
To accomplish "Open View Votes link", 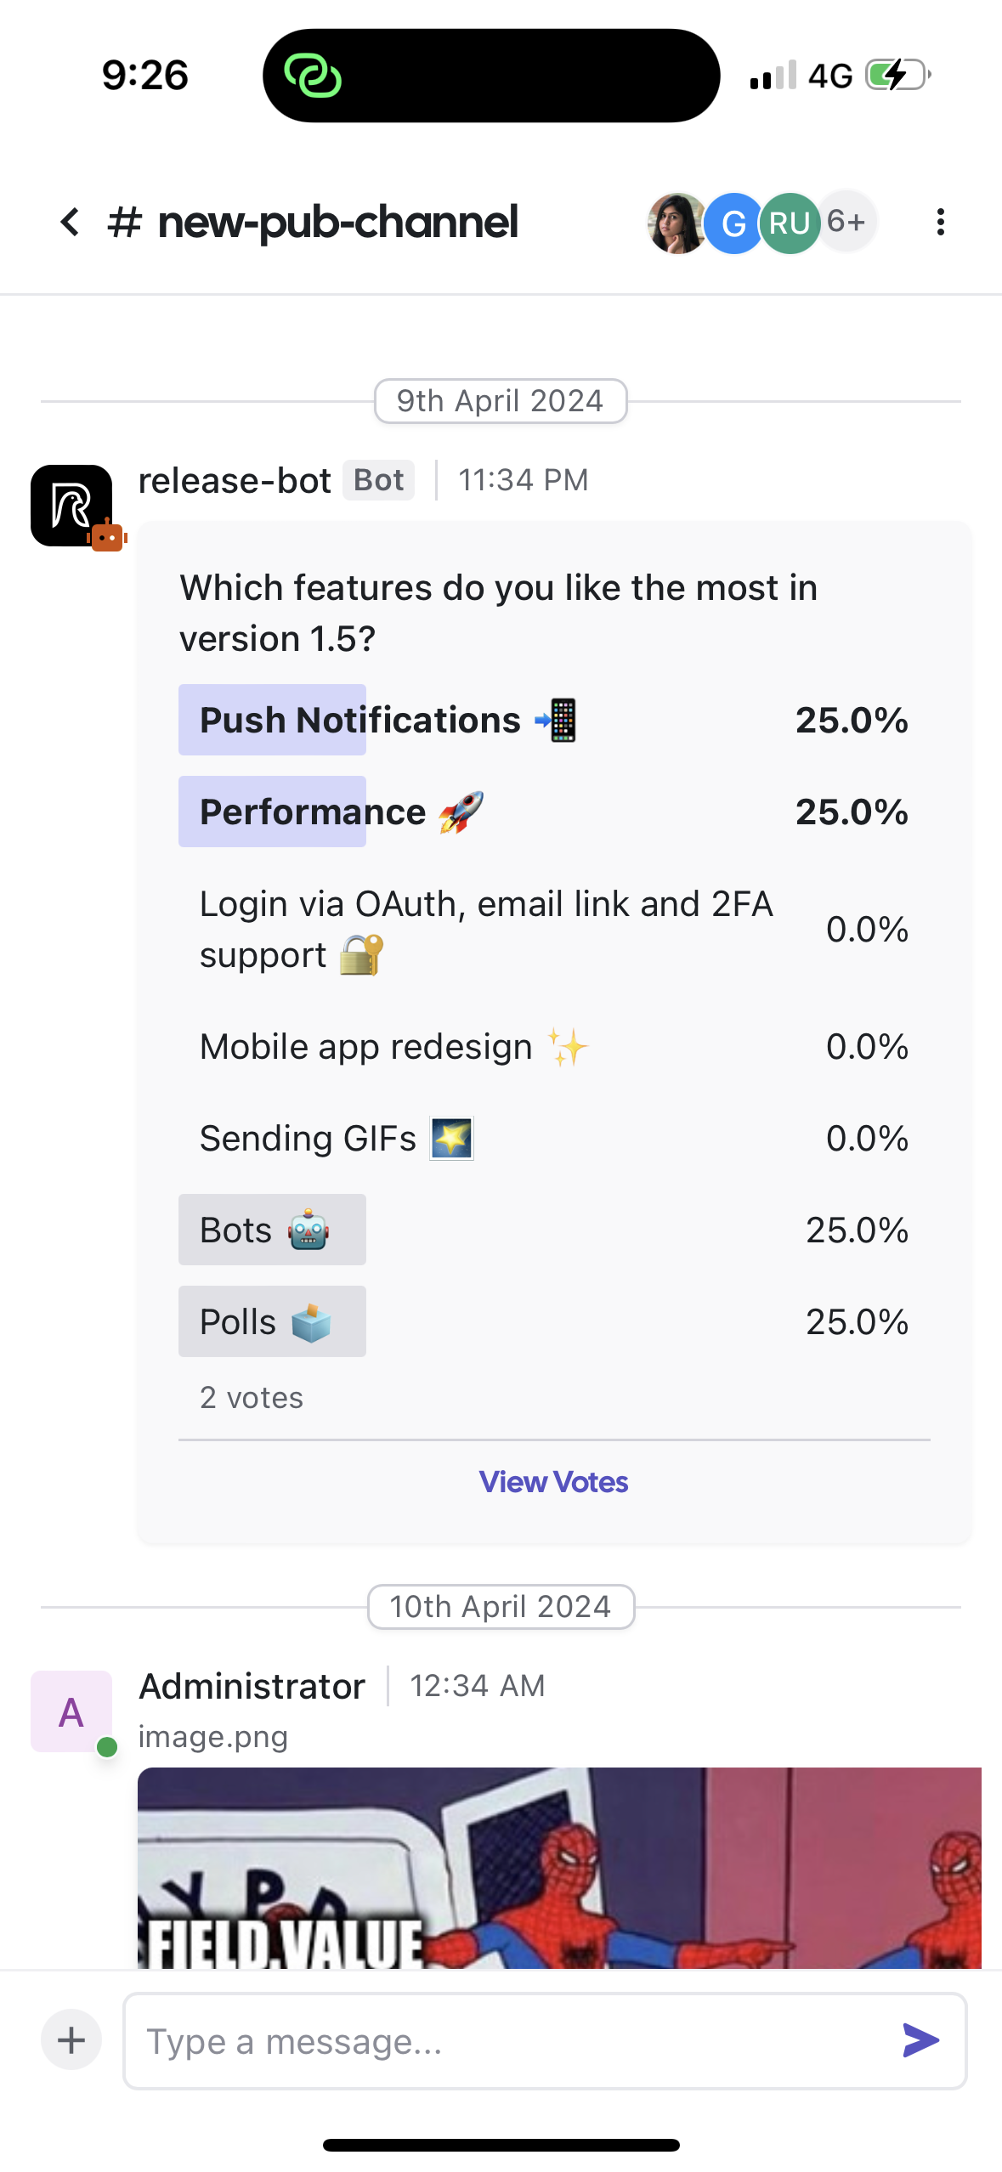I will pos(553,1482).
